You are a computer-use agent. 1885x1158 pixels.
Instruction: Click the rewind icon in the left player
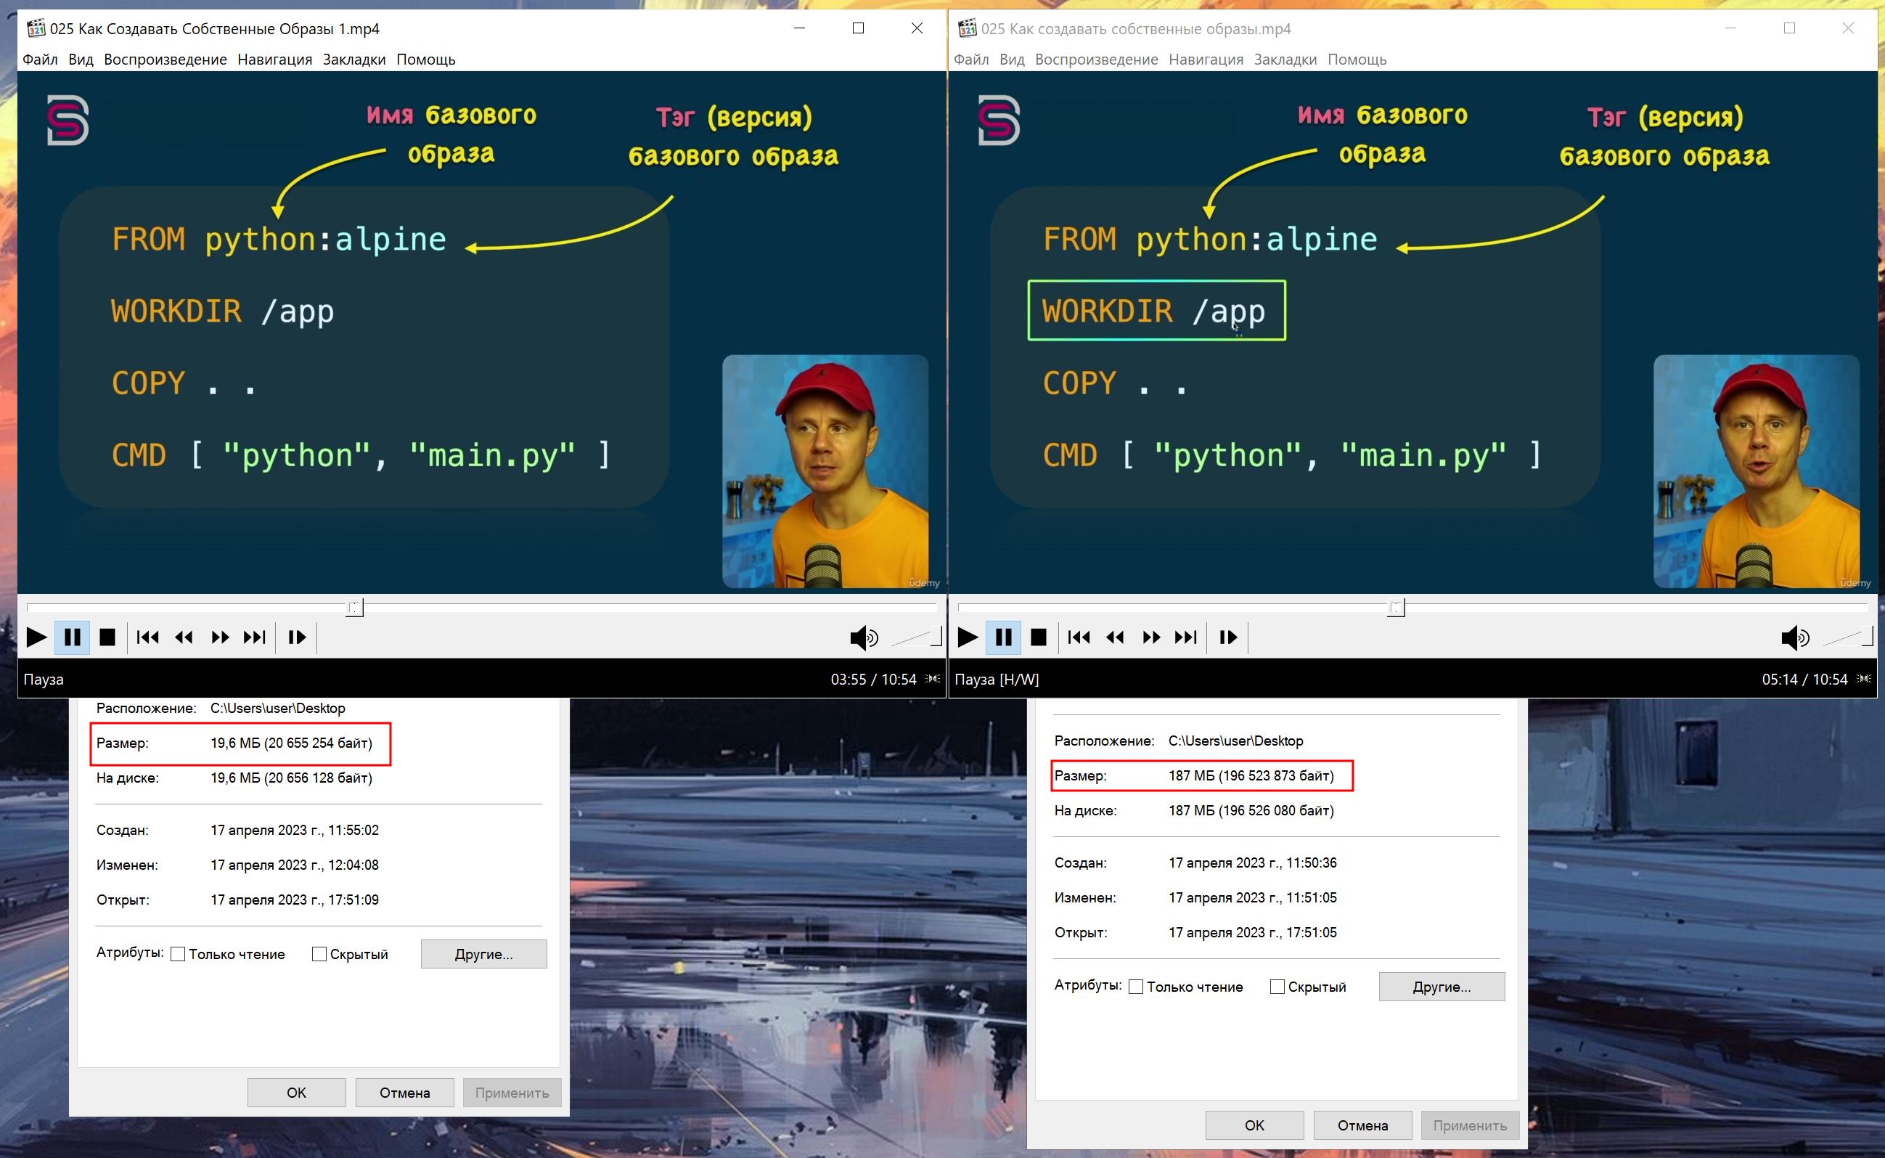[184, 637]
